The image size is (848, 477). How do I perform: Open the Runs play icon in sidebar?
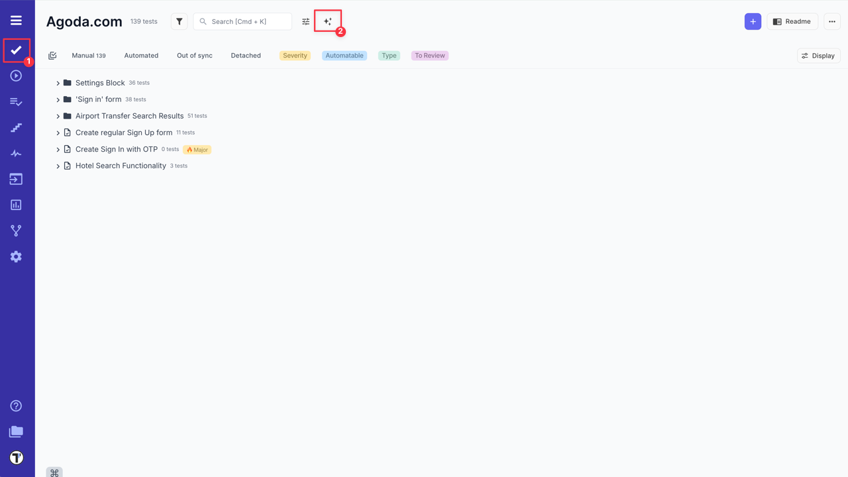(16, 76)
